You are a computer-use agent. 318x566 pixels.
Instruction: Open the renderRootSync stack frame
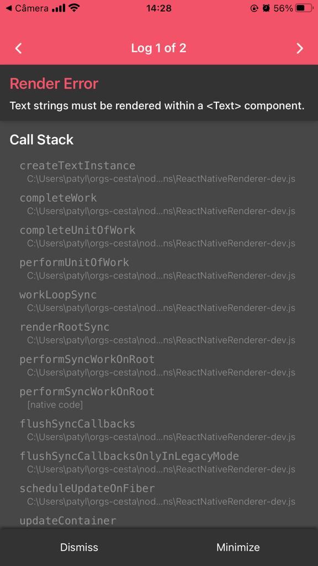[x=157, y=333]
